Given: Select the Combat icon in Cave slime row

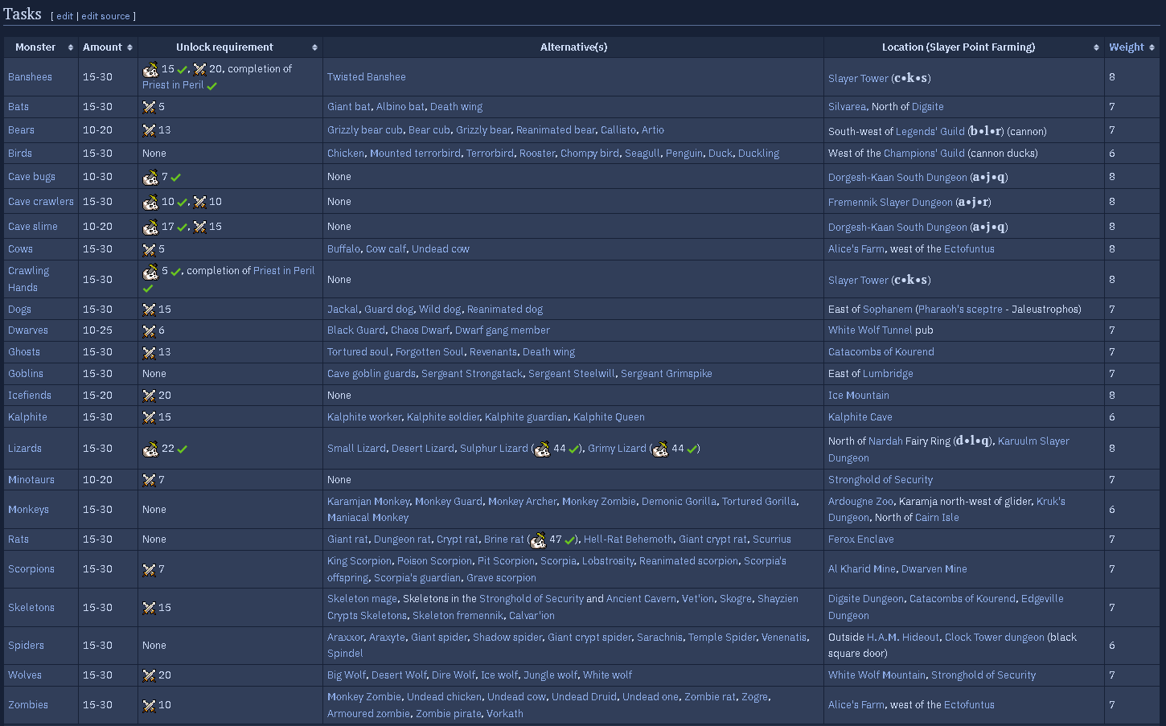Looking at the screenshot, I should [199, 227].
